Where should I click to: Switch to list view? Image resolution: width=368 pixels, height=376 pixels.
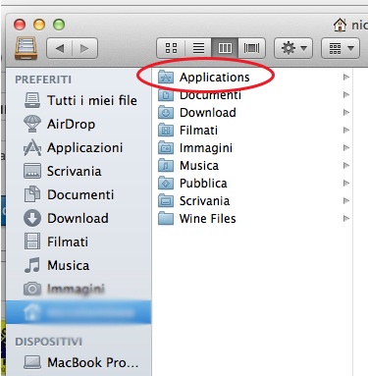(198, 48)
